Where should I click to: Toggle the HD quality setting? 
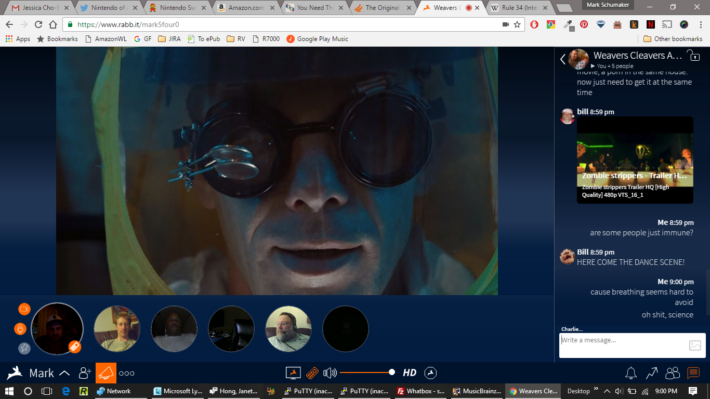click(410, 373)
